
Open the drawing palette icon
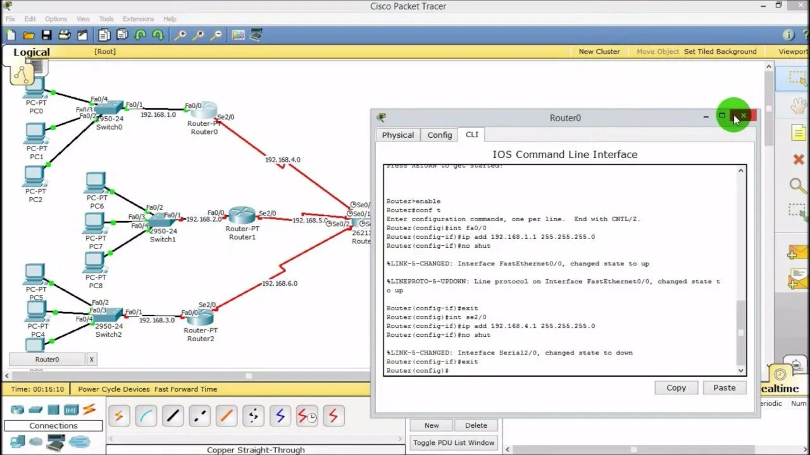click(x=239, y=35)
